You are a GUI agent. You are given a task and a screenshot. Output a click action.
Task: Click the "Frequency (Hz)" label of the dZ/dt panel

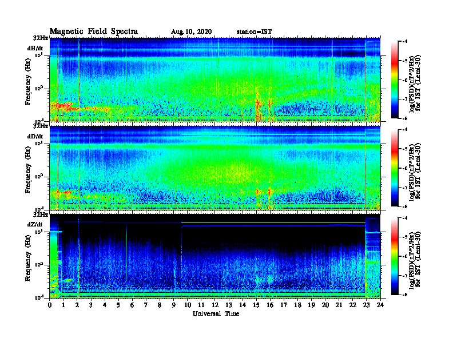click(x=27, y=258)
